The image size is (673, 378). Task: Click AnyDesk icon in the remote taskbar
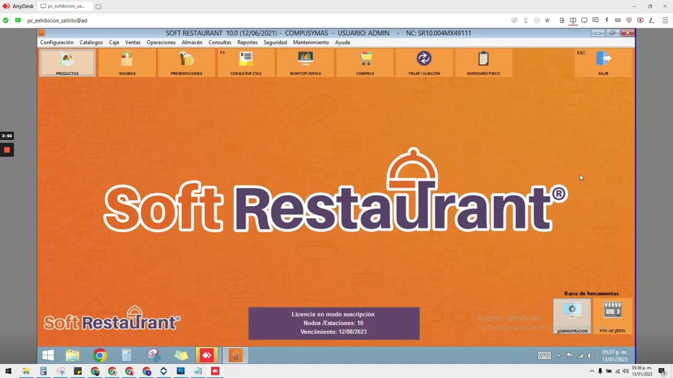click(x=207, y=355)
